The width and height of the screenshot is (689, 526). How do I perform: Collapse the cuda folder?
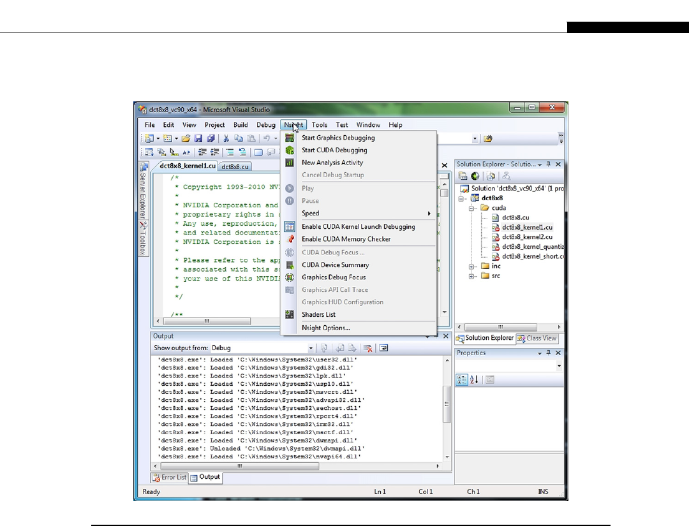[471, 208]
